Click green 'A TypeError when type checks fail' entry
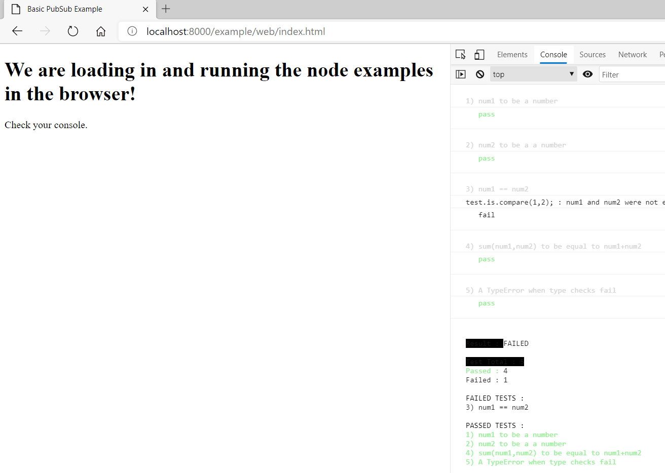Viewport: 665px width, 473px height. click(541, 462)
